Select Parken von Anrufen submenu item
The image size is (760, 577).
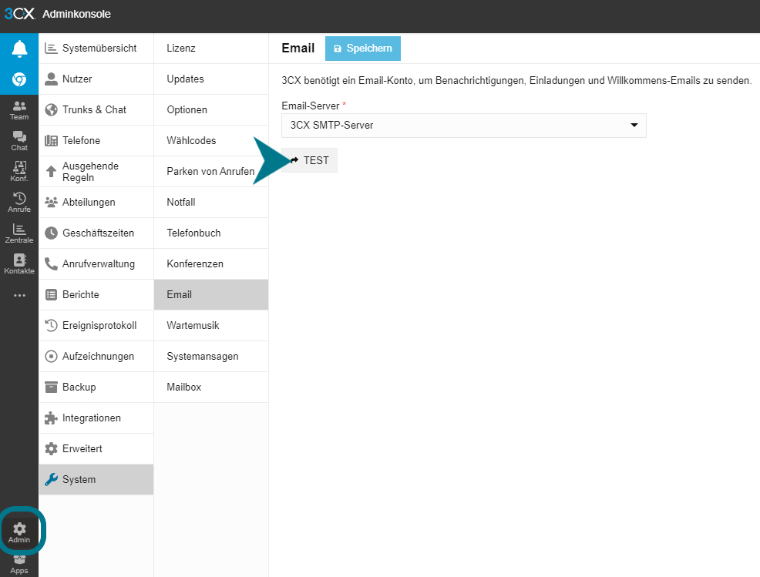click(211, 172)
